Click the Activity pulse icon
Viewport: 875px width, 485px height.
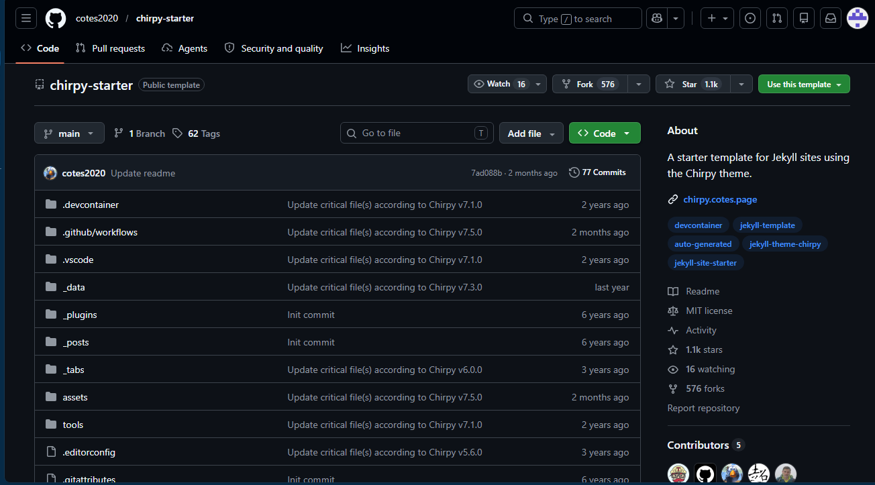pyautogui.click(x=673, y=330)
